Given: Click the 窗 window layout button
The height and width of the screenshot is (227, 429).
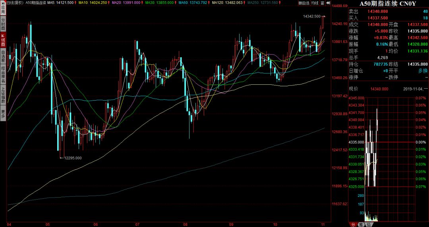Looking at the screenshot, I should coord(323,3).
